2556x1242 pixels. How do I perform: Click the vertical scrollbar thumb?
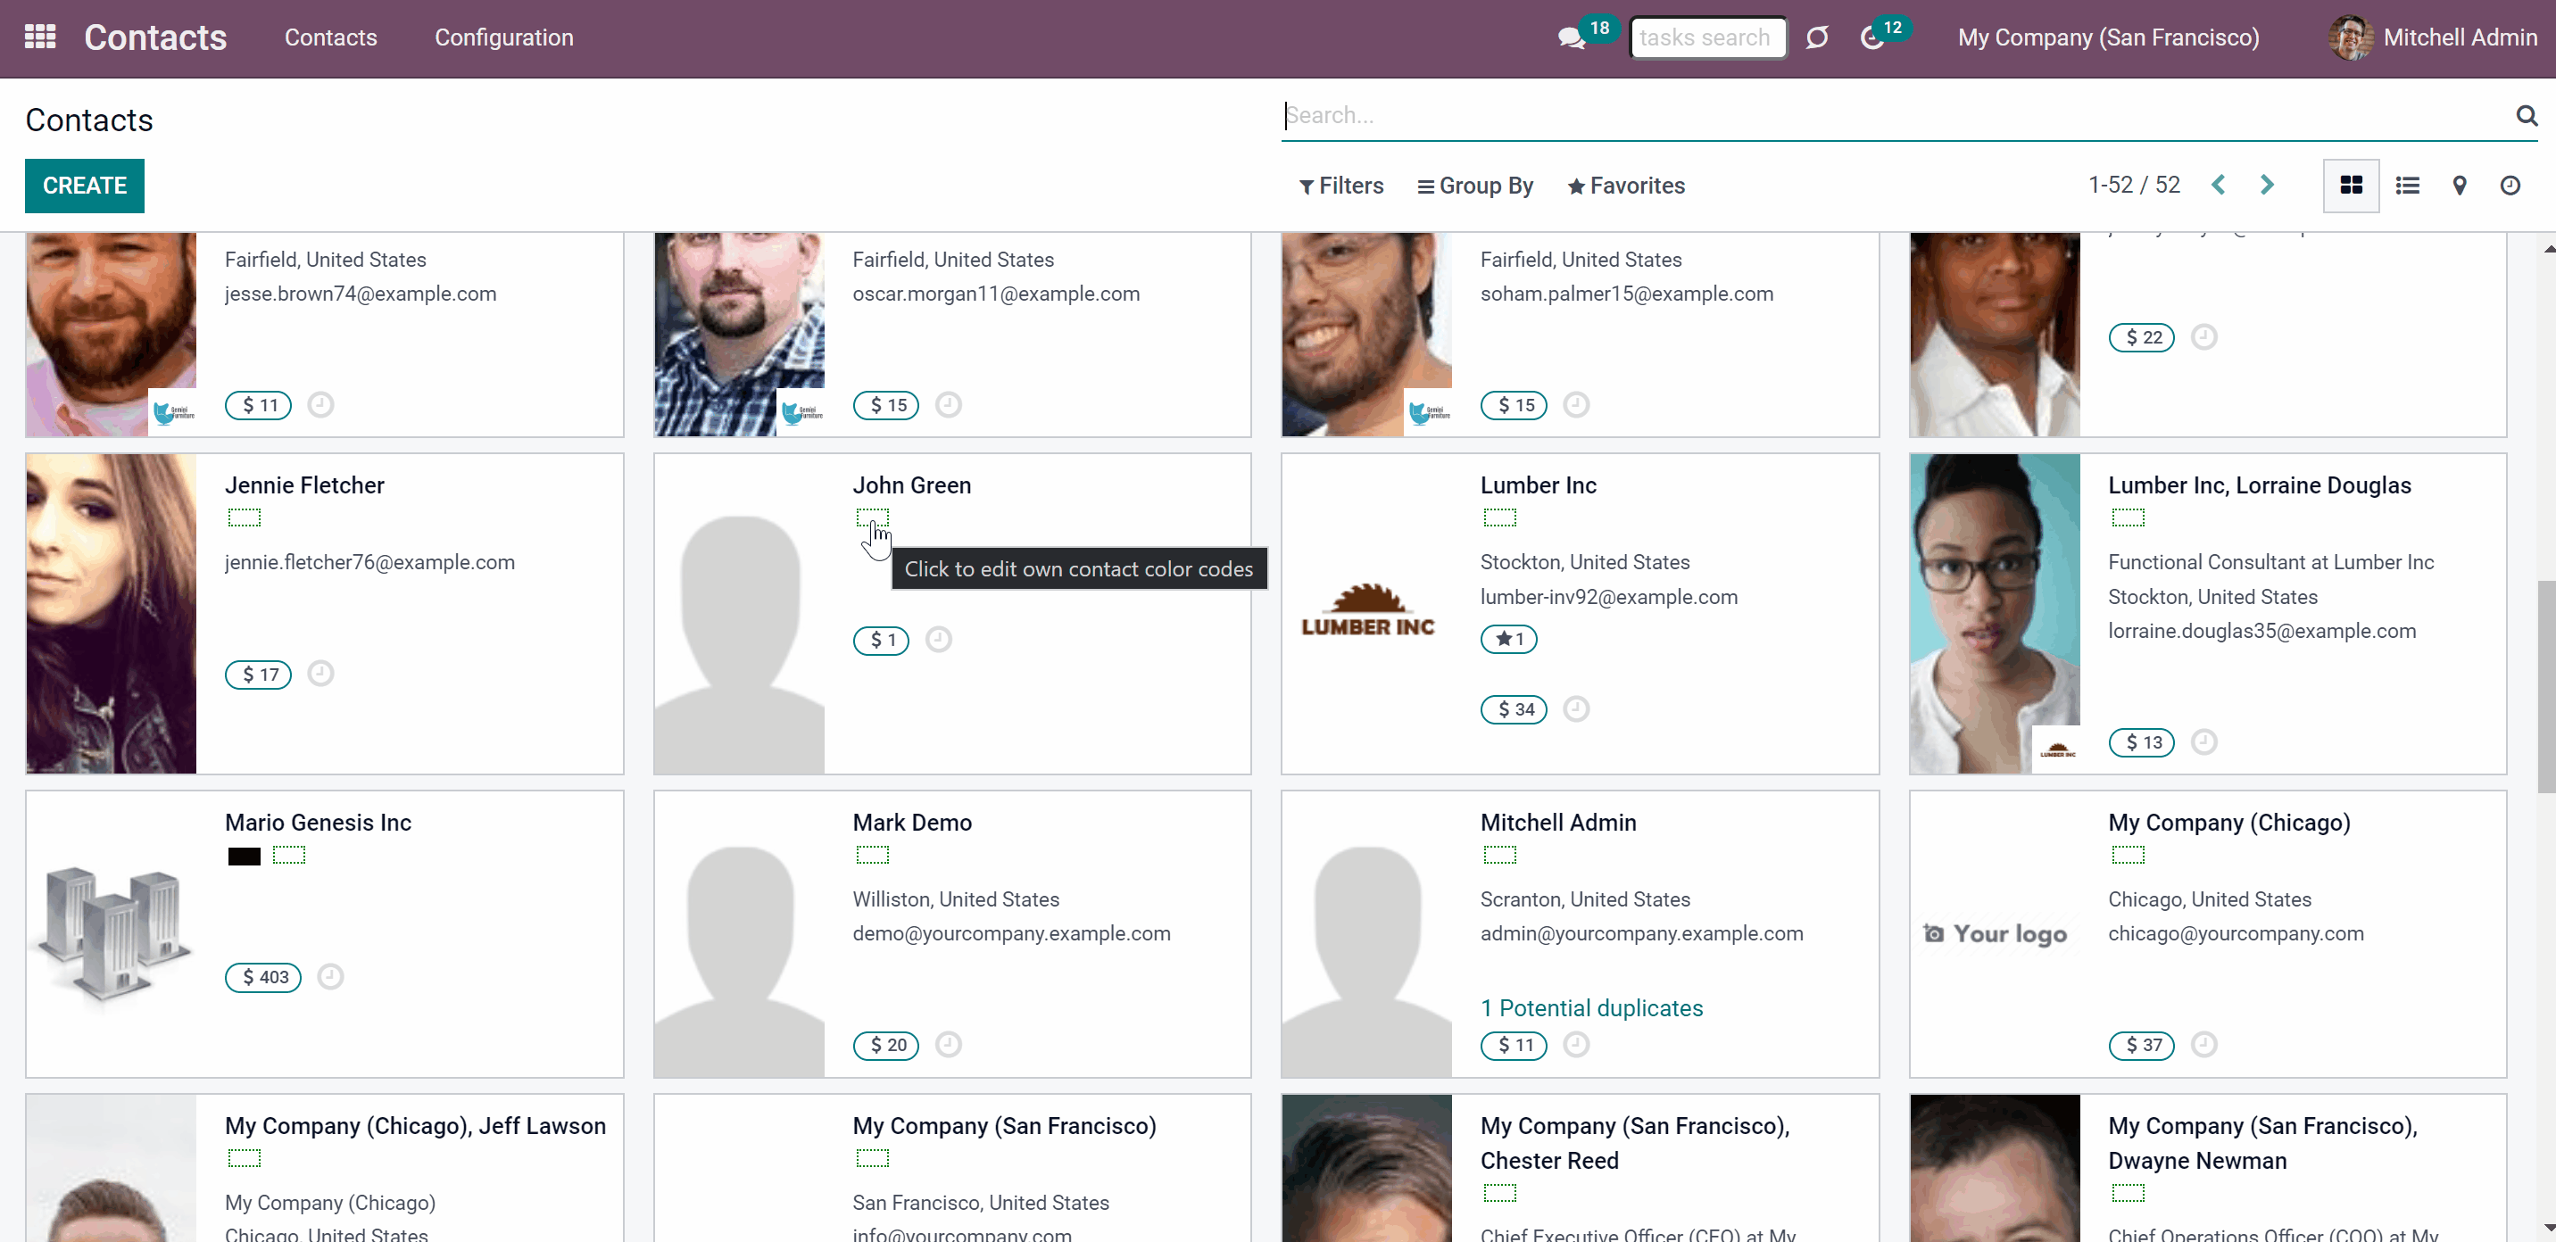pyautogui.click(x=2546, y=686)
